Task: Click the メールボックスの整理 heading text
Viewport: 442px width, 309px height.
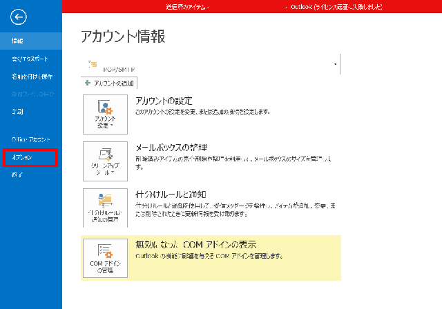Action: 171,148
